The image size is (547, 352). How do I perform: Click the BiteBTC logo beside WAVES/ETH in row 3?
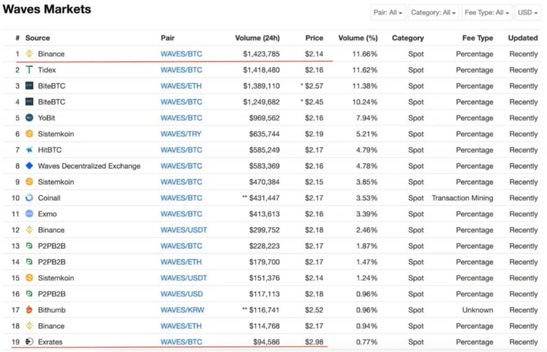click(29, 86)
